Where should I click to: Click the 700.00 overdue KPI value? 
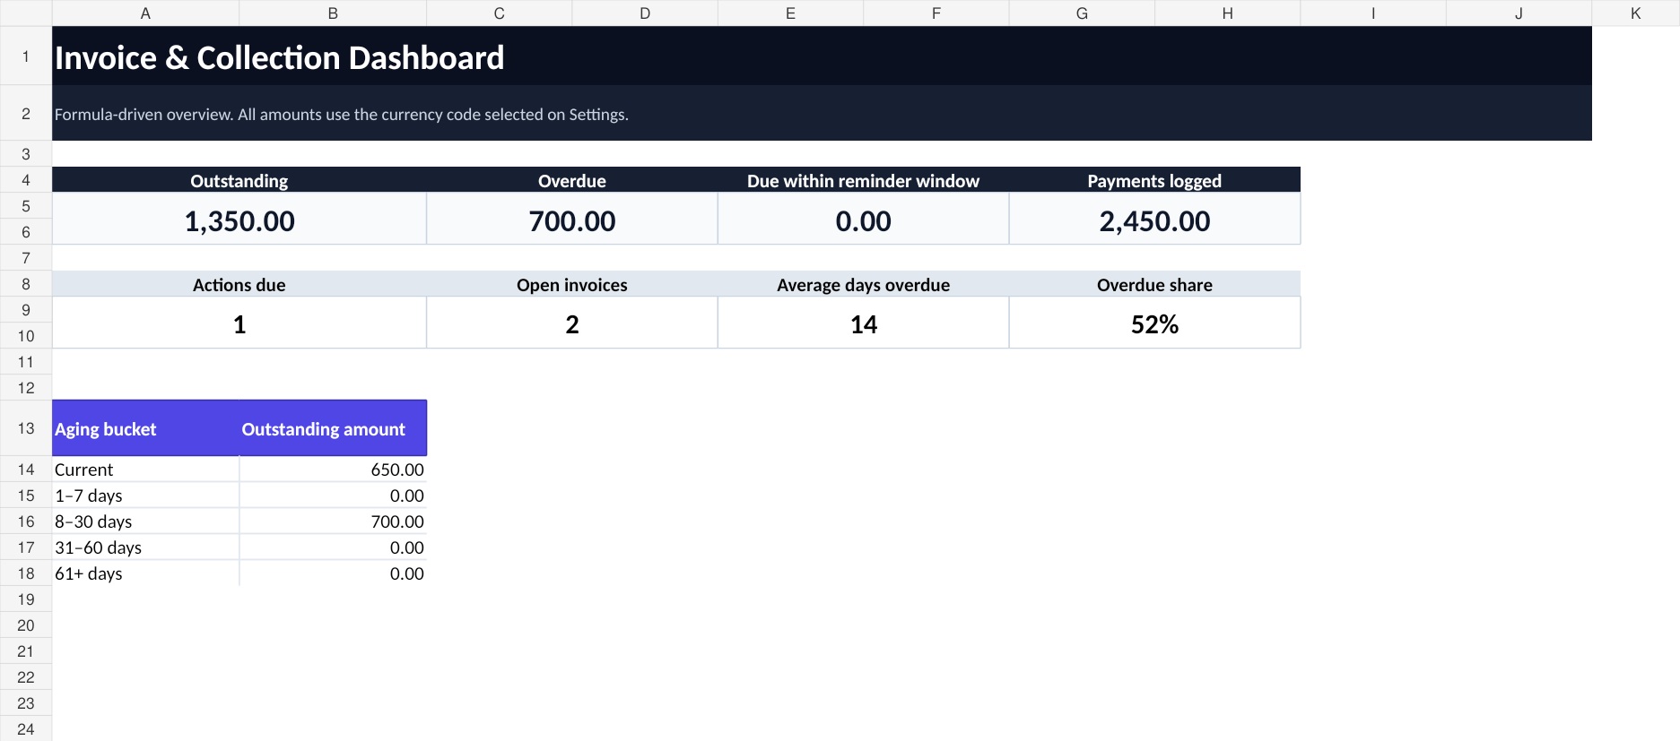point(572,220)
